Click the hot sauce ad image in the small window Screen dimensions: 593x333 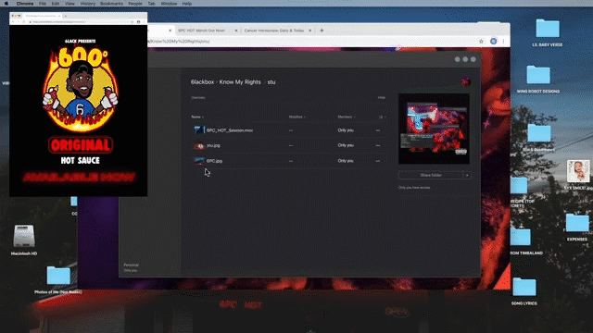pos(78,111)
